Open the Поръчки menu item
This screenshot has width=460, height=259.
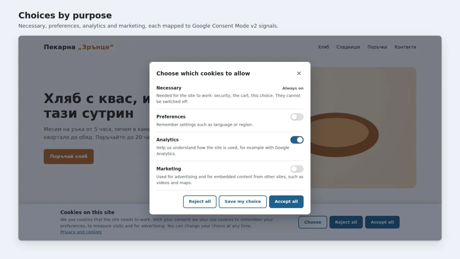[x=377, y=47]
